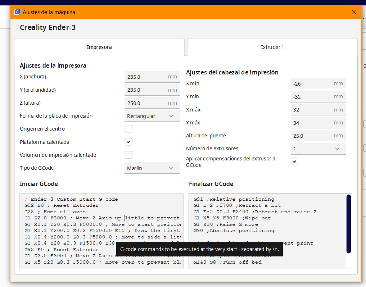Enable Origen en el centro checkbox

click(128, 128)
